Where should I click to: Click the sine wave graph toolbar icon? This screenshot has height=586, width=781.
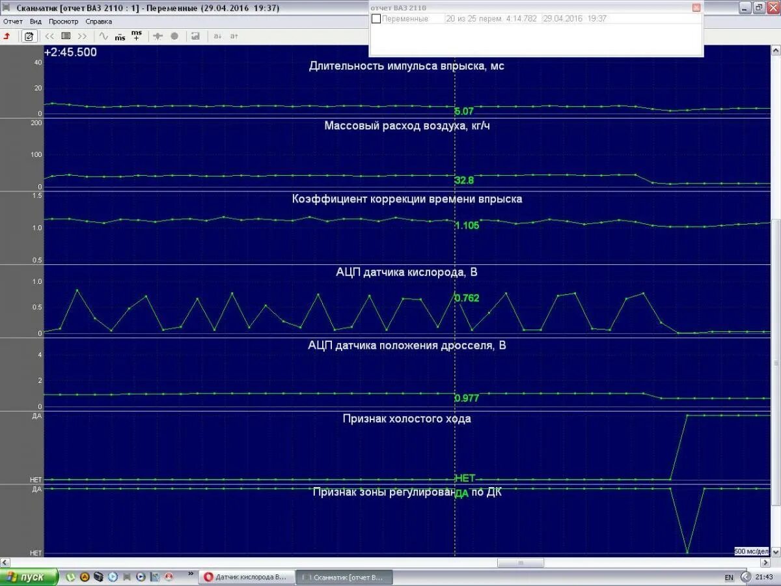coord(103,36)
